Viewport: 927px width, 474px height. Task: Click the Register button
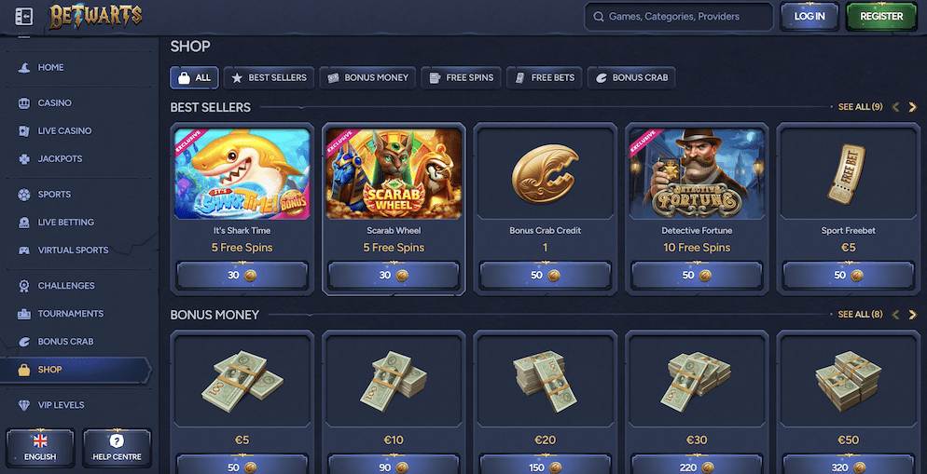[881, 17]
